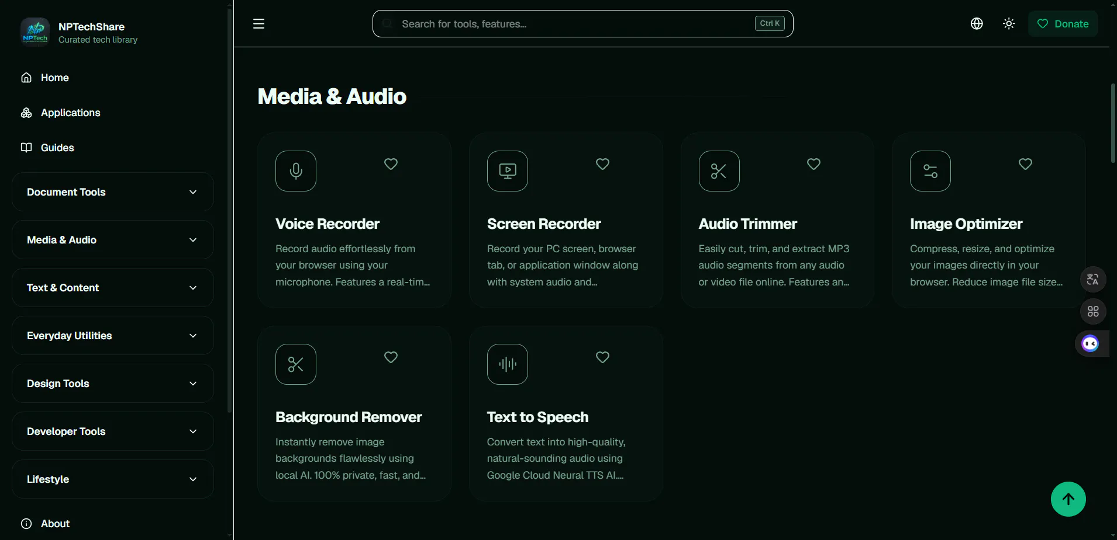Click the Image Optimizer description text
Viewport: 1117px width, 540px height.
tap(986, 266)
